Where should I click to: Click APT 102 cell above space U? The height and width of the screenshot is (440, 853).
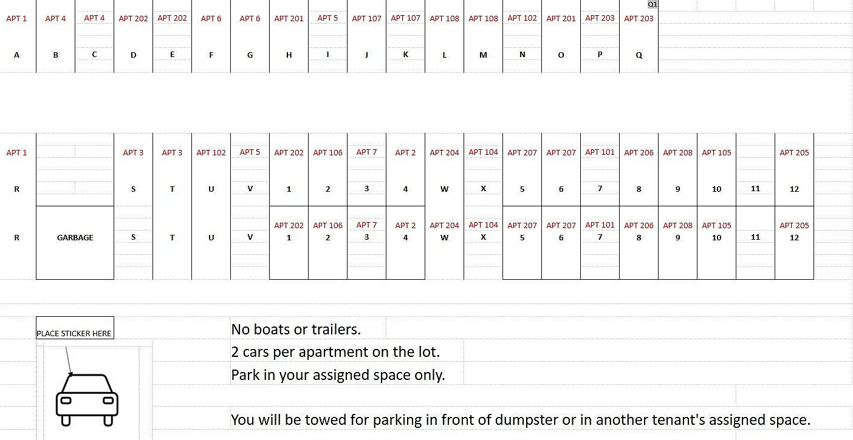pyautogui.click(x=211, y=152)
